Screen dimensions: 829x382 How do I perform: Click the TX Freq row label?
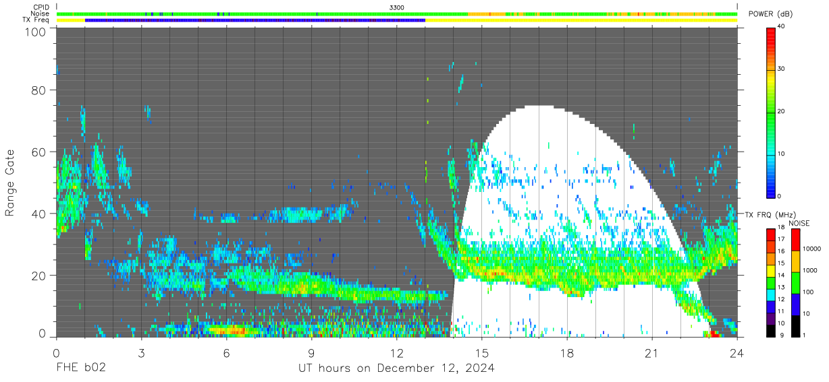coord(36,20)
